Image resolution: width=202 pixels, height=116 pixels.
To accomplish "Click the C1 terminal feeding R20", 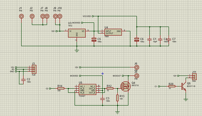I will pos(159,86).
